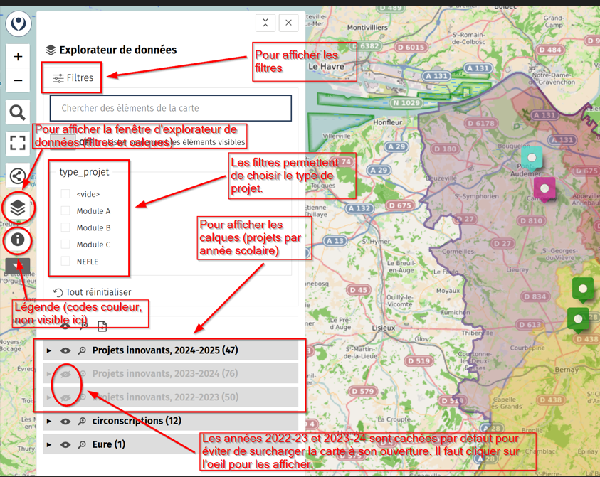Viewport: 600px width, 477px height.
Task: Show the Projets innovants 2023-2024 layer
Action: 65,374
